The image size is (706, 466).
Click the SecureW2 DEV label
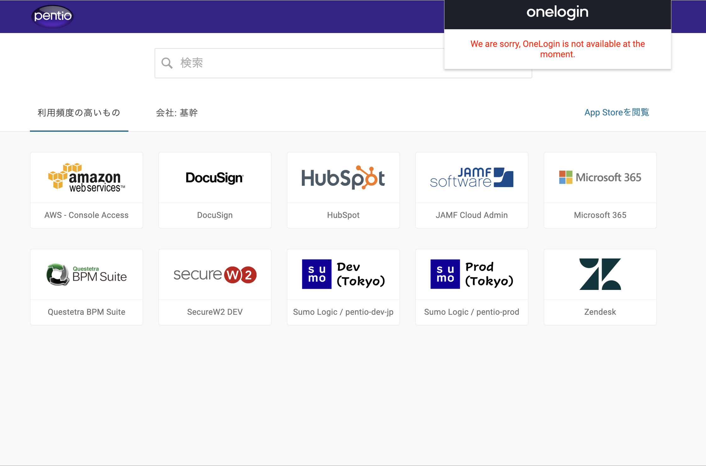coord(215,312)
